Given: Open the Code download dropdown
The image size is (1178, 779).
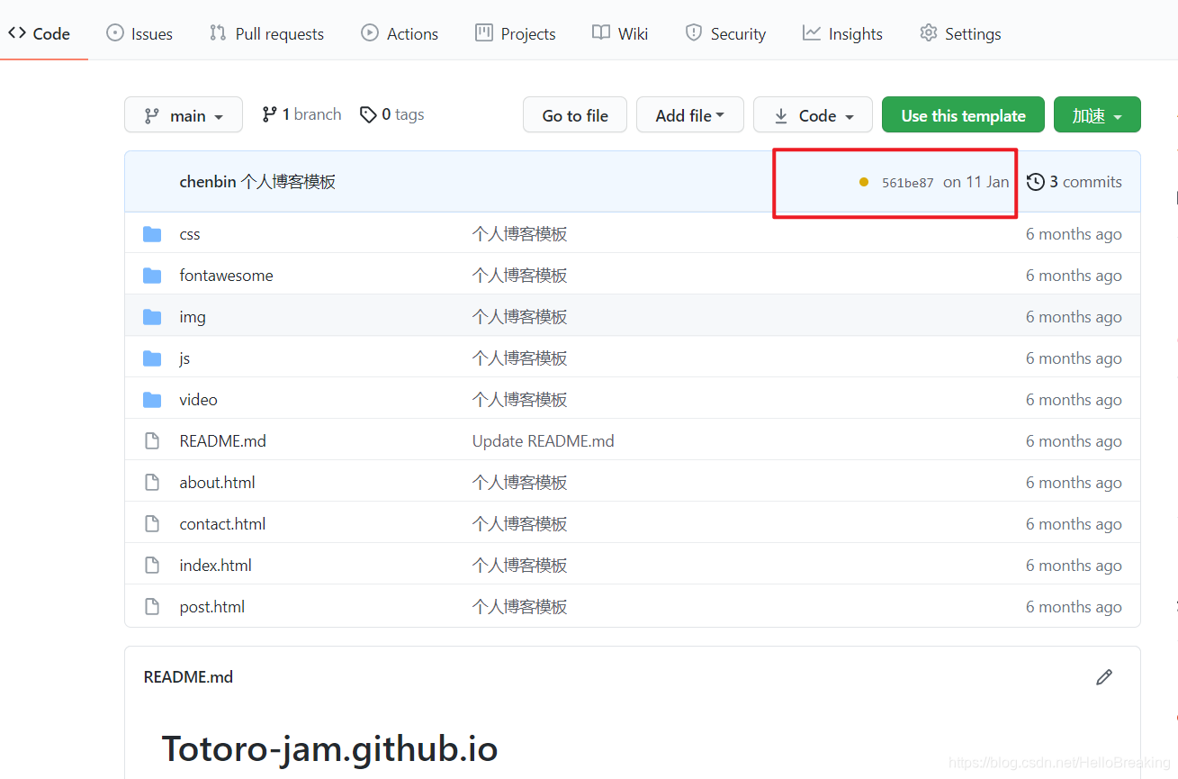Looking at the screenshot, I should click(813, 114).
